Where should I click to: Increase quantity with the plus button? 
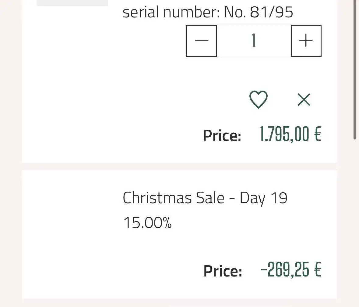point(306,41)
